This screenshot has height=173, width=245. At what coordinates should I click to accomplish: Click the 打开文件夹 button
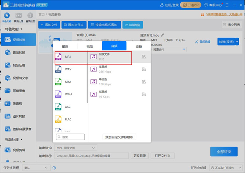pyautogui.click(x=163, y=156)
